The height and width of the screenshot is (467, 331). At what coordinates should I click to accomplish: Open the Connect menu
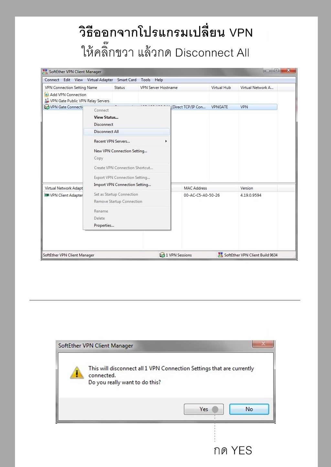click(x=52, y=80)
